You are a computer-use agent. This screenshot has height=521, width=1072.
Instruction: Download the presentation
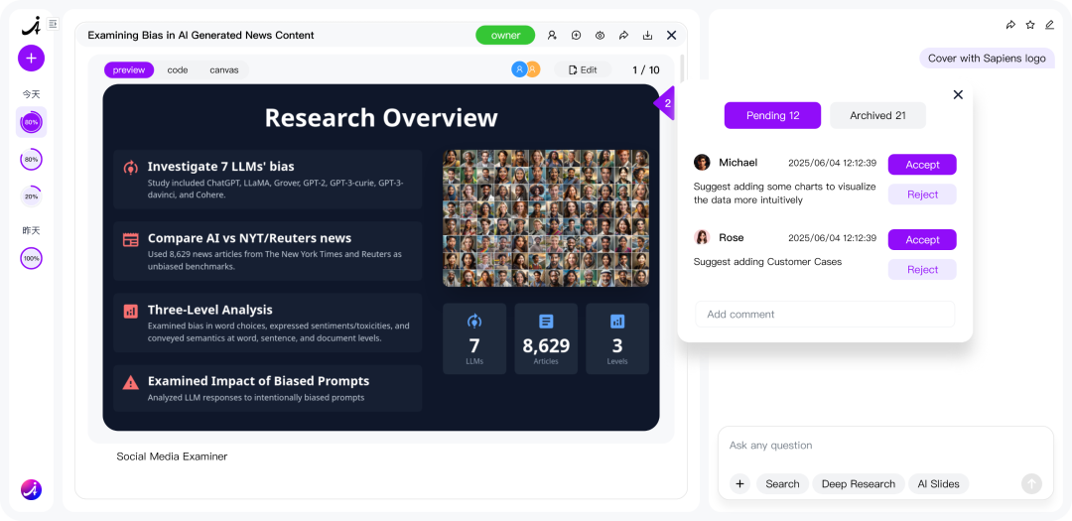coord(647,35)
